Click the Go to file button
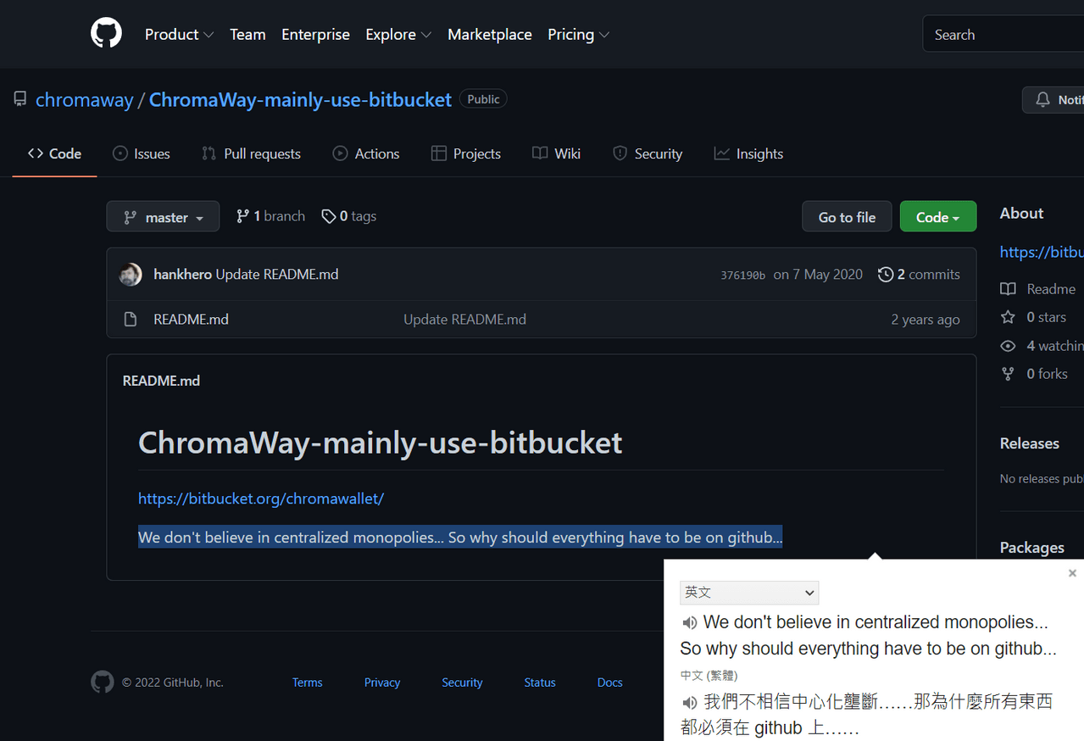This screenshot has width=1084, height=741. coord(847,216)
